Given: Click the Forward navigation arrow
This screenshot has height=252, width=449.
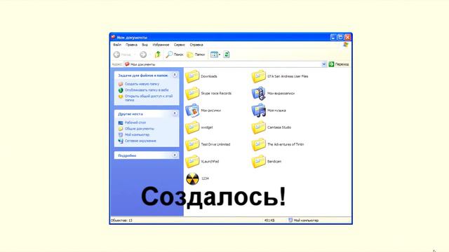Looking at the screenshot, I should click(143, 55).
